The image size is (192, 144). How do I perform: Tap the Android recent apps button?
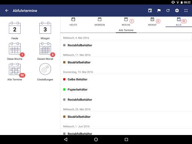click(126, 139)
